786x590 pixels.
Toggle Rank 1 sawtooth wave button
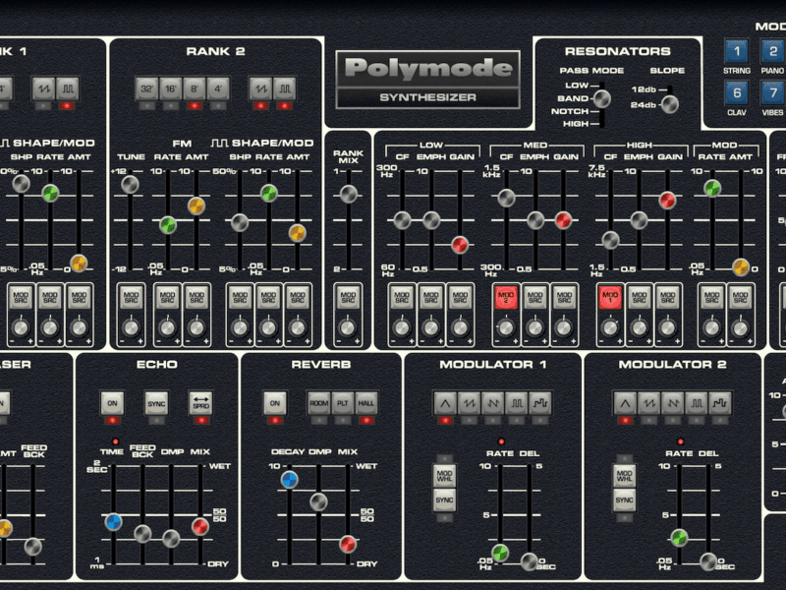(43, 88)
